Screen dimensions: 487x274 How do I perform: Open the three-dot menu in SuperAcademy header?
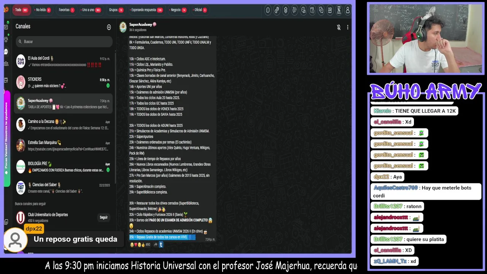pos(347,27)
